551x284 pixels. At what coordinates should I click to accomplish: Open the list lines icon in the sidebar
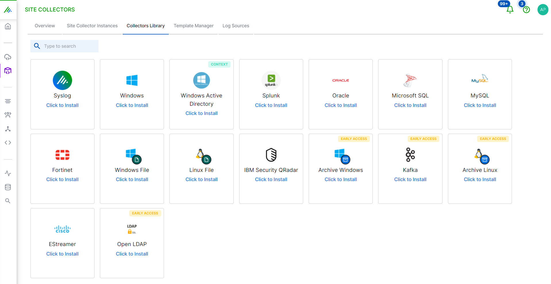(x=8, y=101)
